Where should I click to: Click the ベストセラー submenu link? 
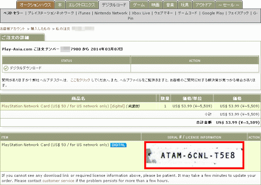[13, 13]
